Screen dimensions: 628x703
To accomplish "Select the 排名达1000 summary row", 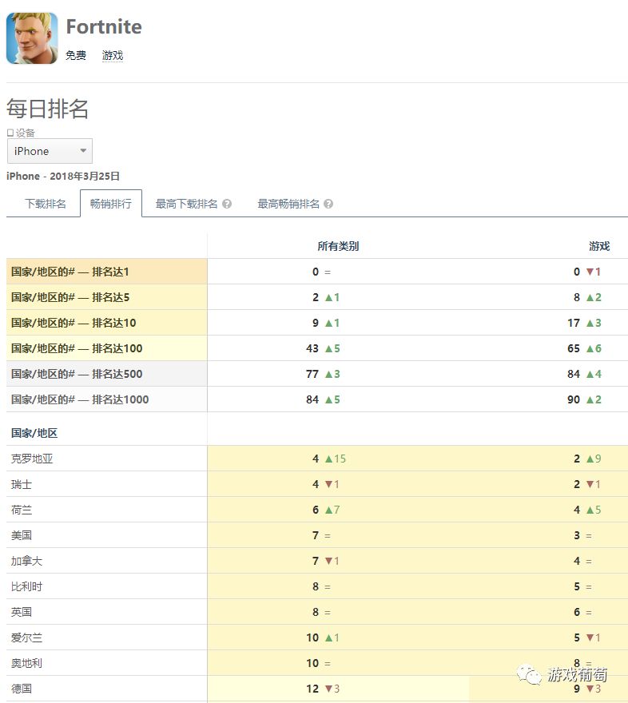I will pos(317,399).
